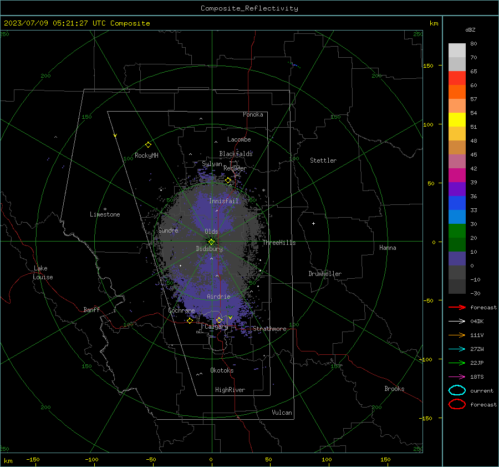Screen dimensions: 499x467
Task: Click the red forecast arrow in legend
Action: [457, 307]
